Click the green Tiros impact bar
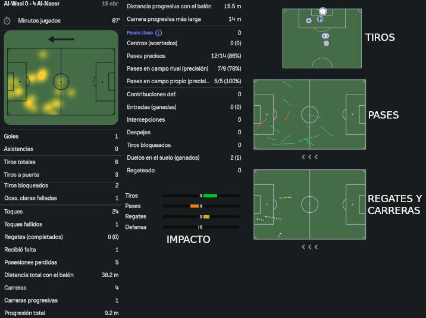 pyautogui.click(x=210, y=196)
